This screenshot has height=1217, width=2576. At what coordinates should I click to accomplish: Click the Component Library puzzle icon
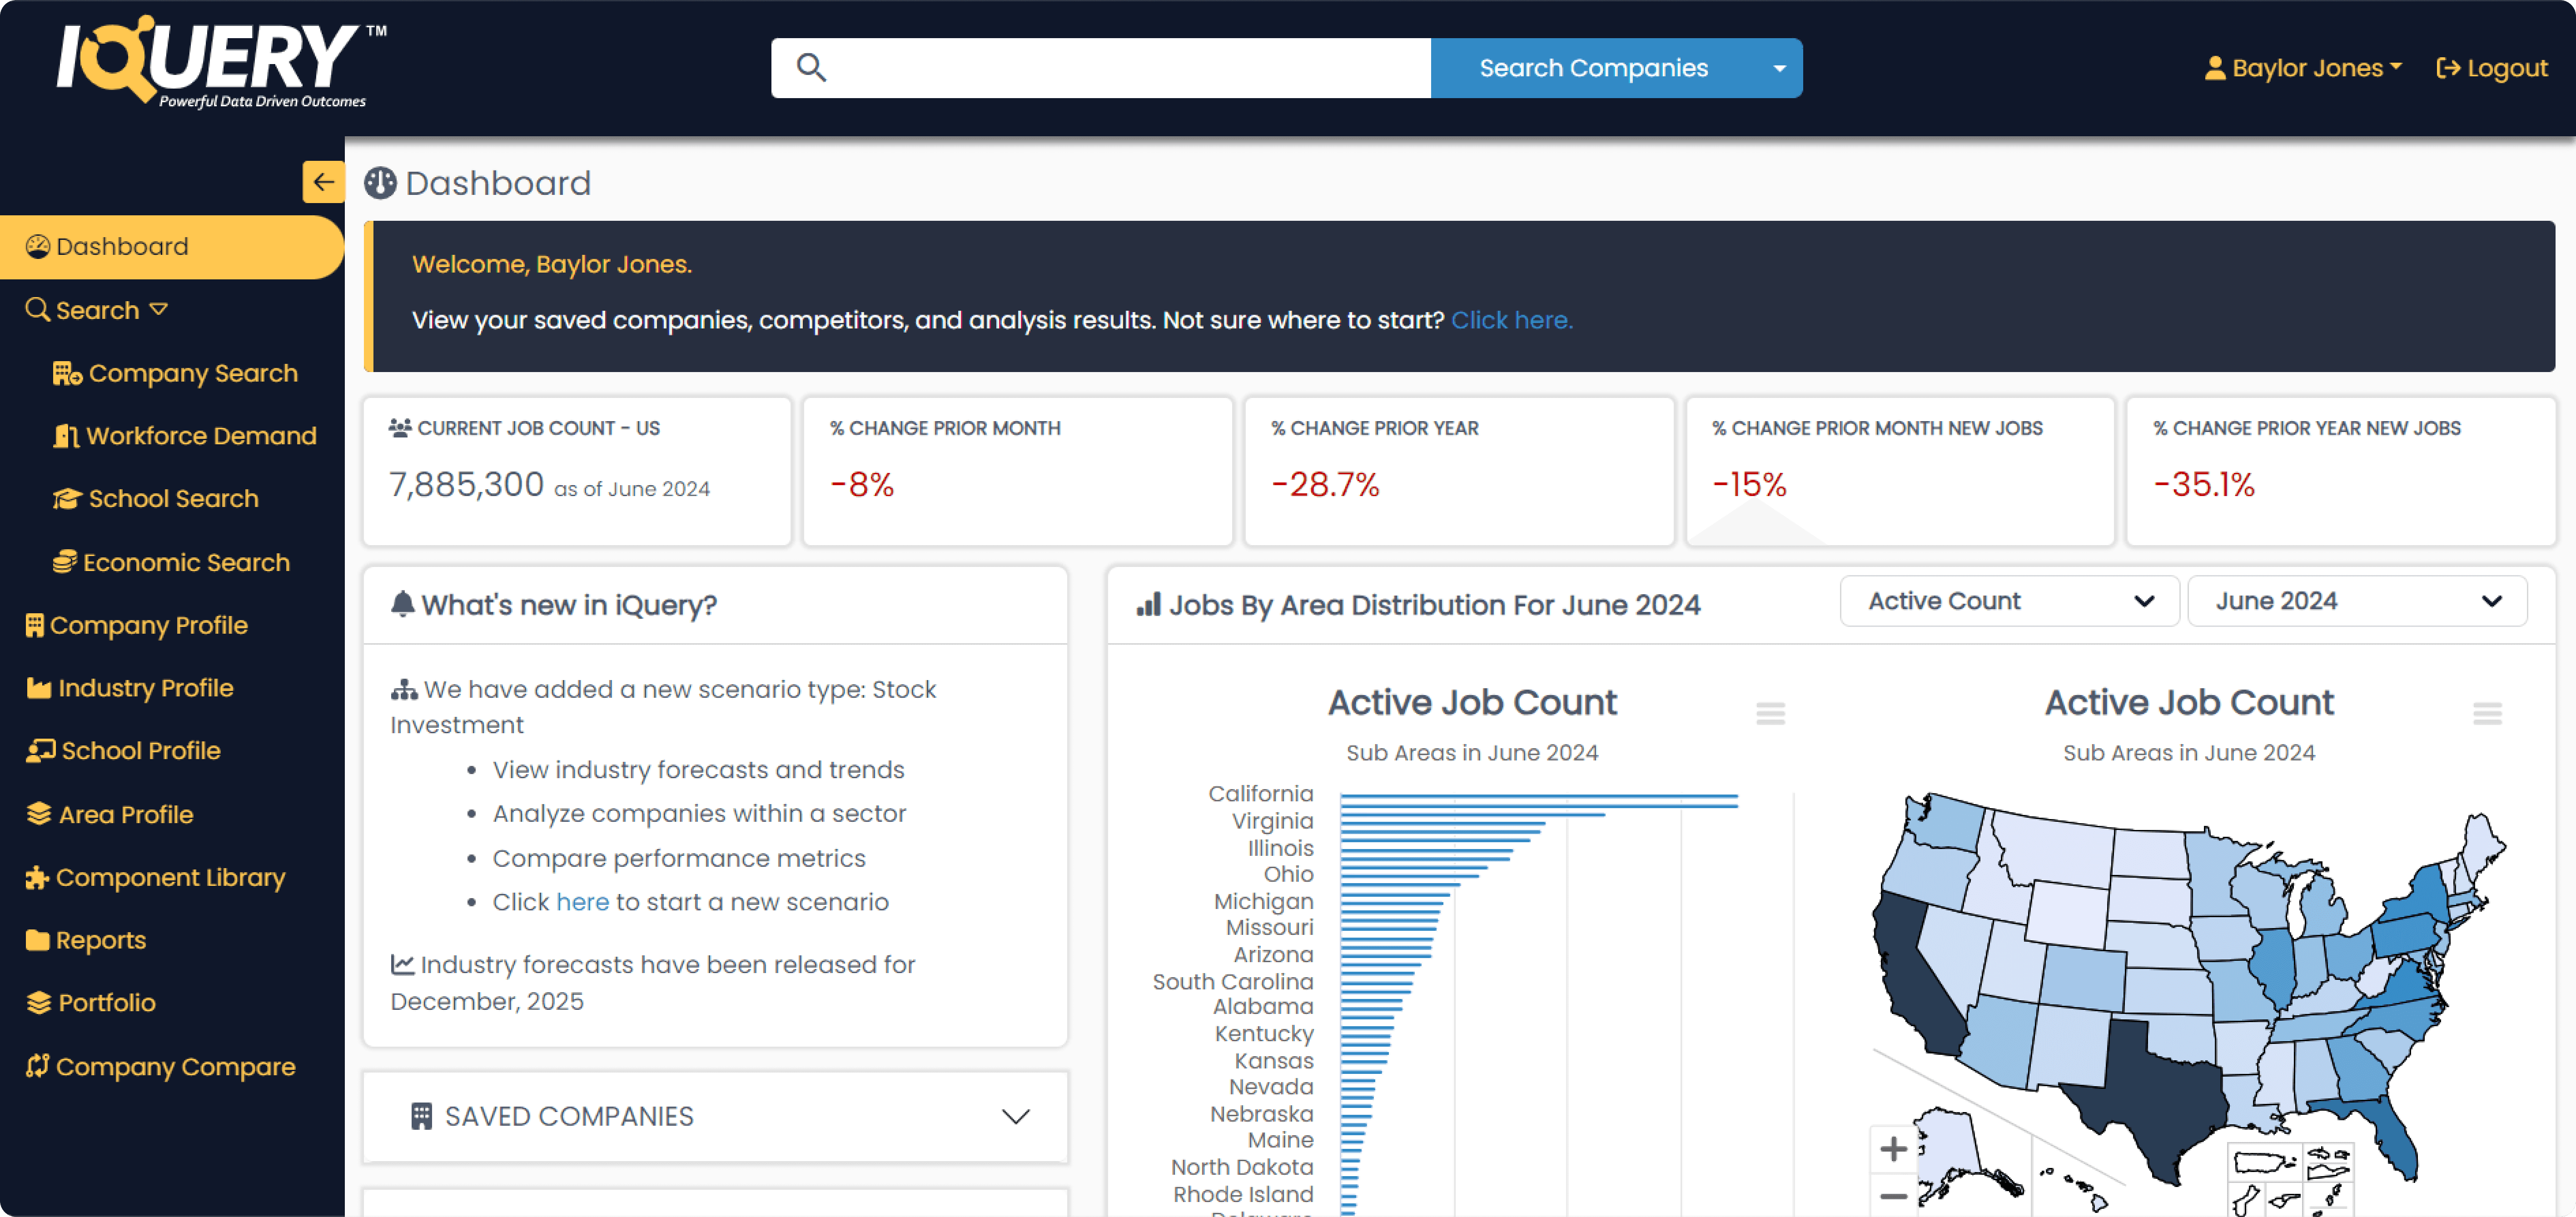(x=37, y=877)
